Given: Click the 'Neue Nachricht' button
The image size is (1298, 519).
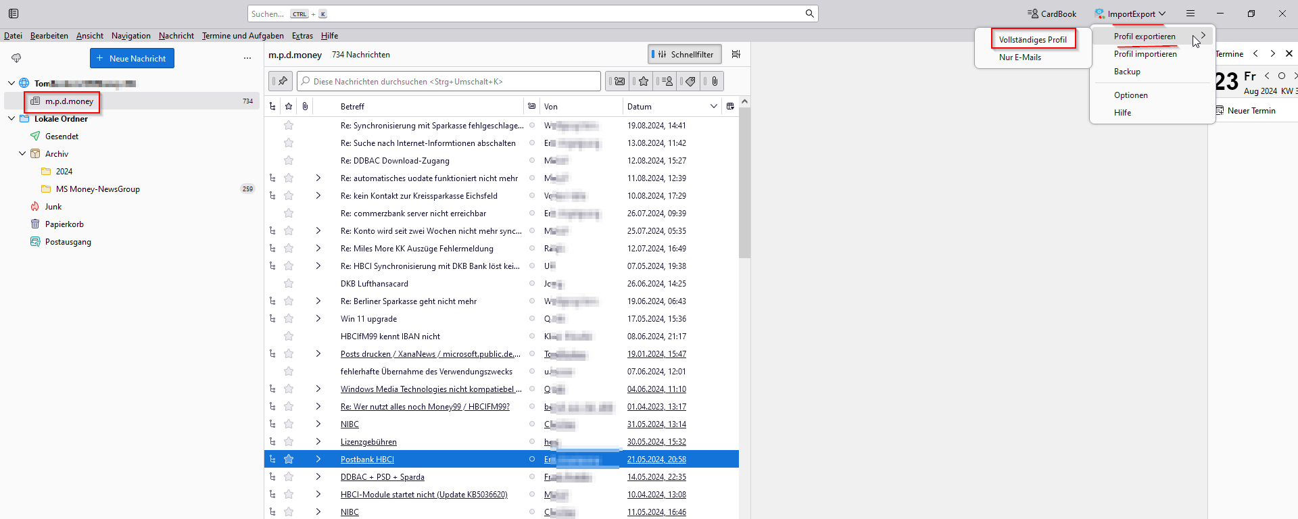Looking at the screenshot, I should [x=132, y=58].
